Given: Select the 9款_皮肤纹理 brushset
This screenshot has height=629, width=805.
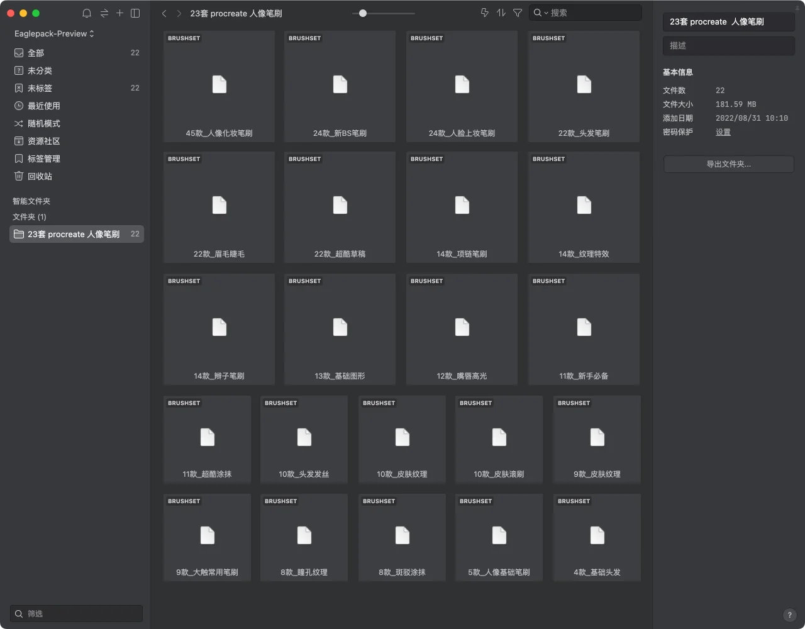Looking at the screenshot, I should coord(597,439).
